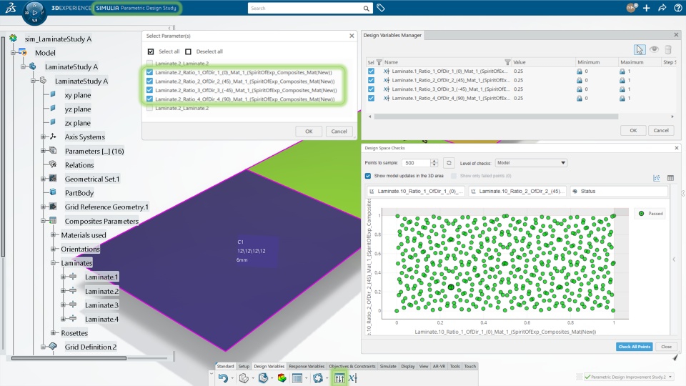Click minimum lock icon for Laminate.1_Ratio_1 row
686x386 pixels.
580,71
